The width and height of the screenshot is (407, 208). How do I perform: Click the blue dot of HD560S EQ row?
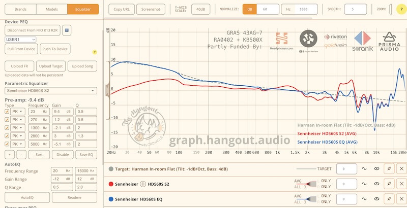[x=111, y=199]
